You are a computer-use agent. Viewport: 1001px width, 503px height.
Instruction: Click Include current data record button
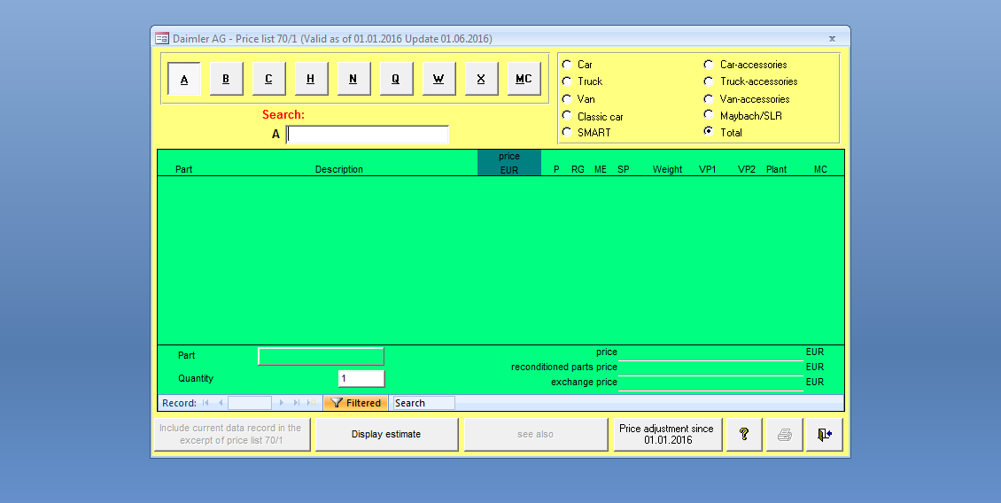(x=232, y=434)
